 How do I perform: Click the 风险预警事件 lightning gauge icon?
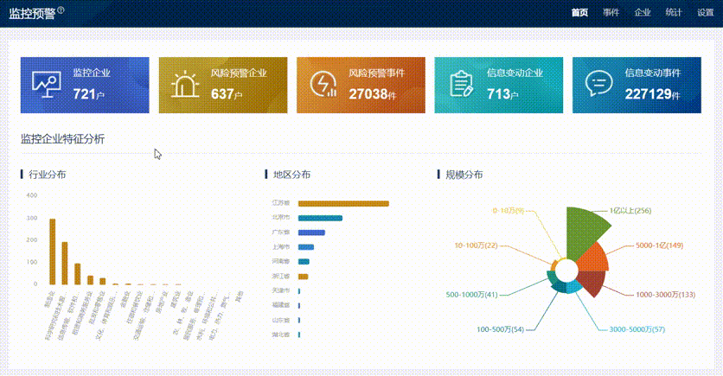point(323,85)
